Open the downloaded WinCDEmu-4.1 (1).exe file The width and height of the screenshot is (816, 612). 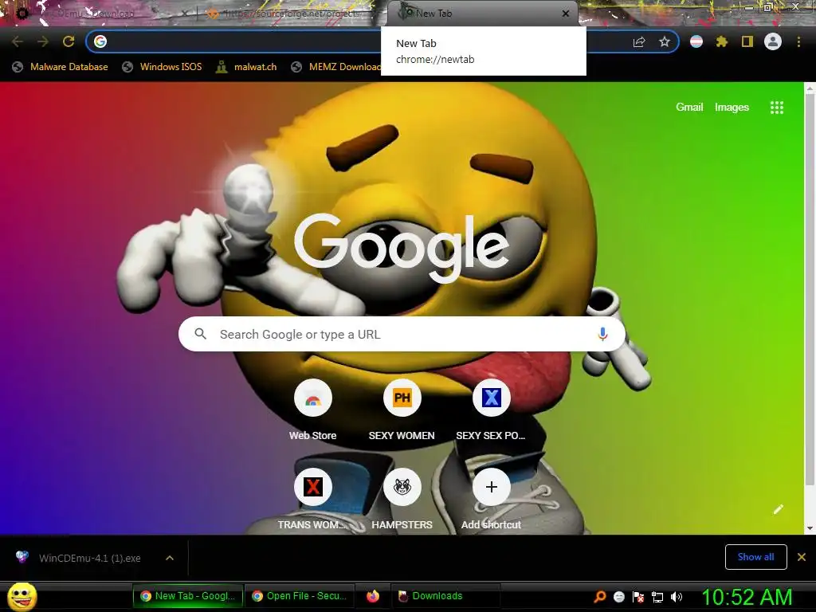[89, 558]
